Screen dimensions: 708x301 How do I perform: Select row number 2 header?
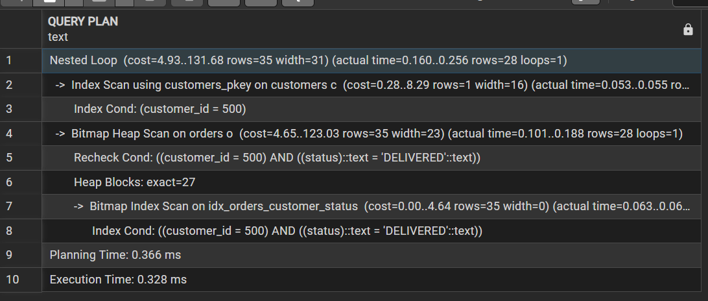(21, 85)
